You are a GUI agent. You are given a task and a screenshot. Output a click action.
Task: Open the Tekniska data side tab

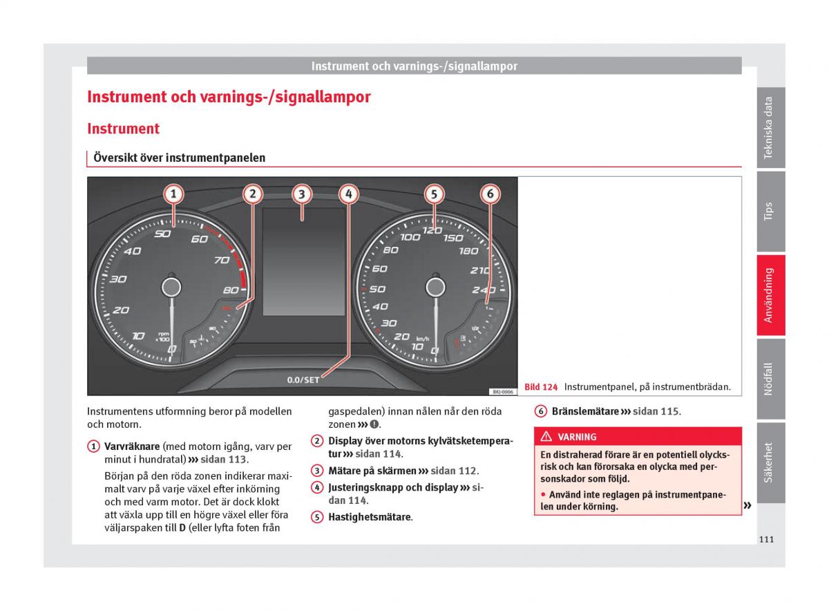[x=770, y=128]
